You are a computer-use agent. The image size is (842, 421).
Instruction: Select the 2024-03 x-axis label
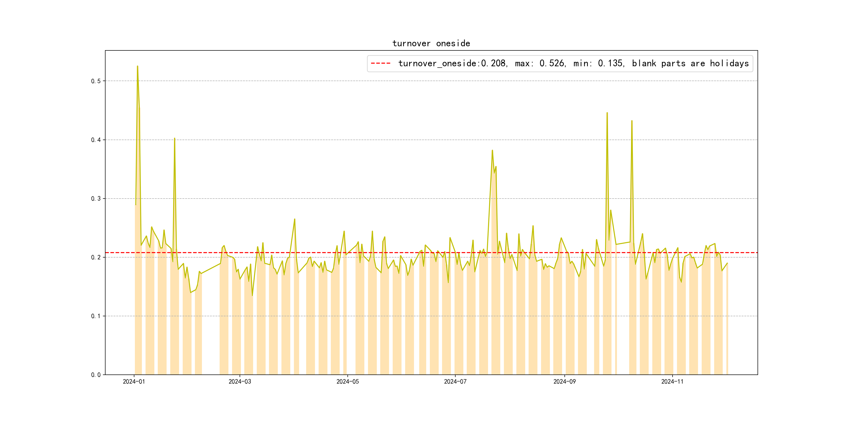point(240,381)
